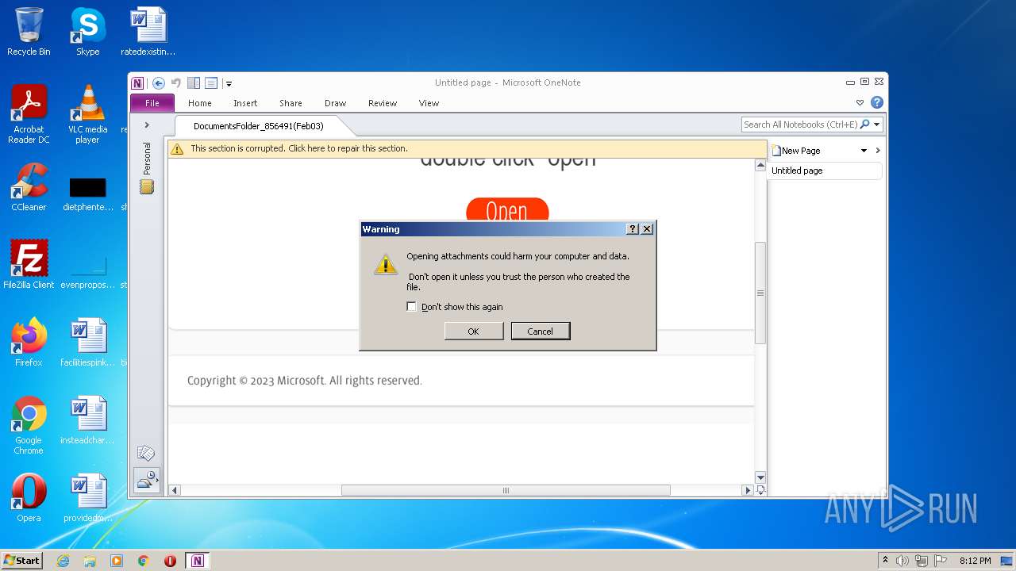This screenshot has height=571, width=1016.
Task: Open the Share ribbon tab
Action: click(x=291, y=103)
